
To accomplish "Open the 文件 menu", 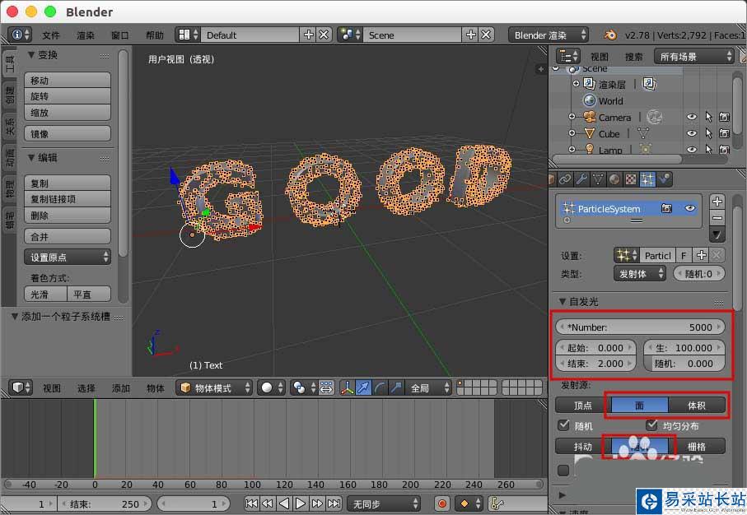I will [51, 35].
